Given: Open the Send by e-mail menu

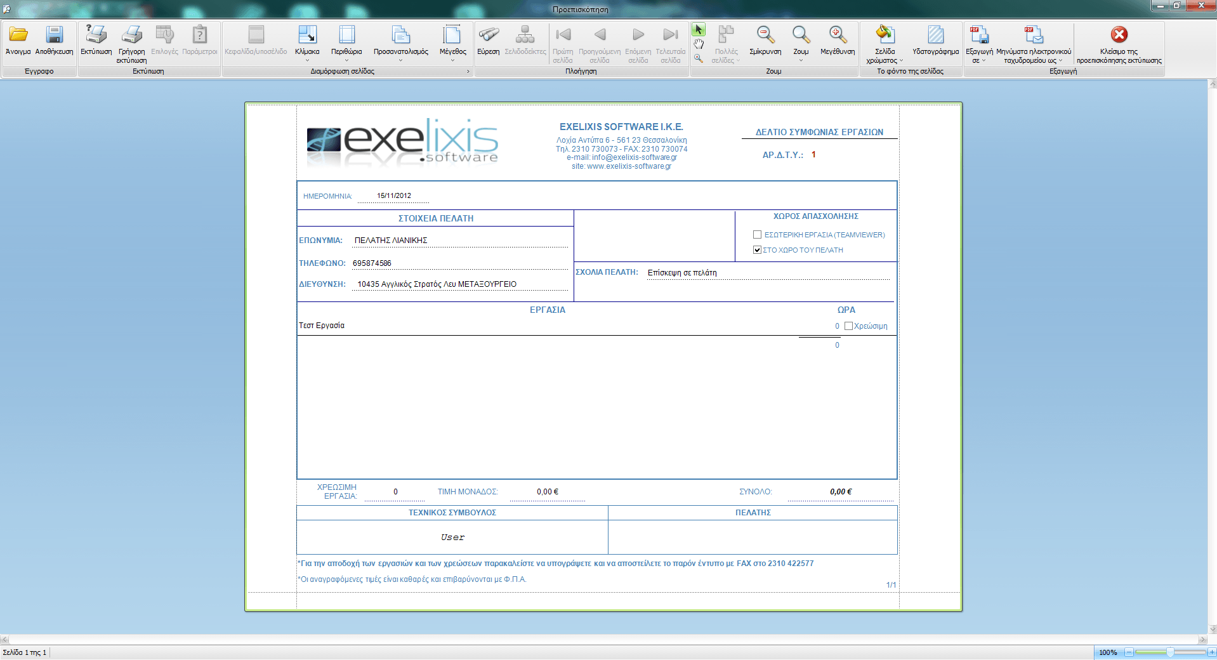Looking at the screenshot, I should [x=1033, y=43].
